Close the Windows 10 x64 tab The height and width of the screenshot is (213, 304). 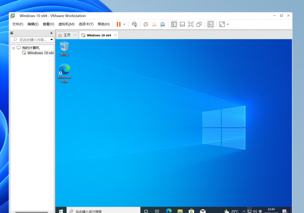click(x=116, y=35)
